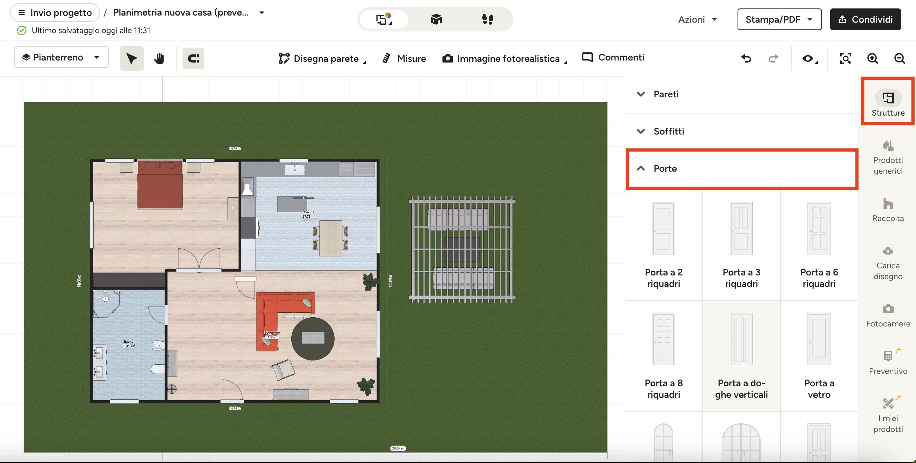Select the kitchen dining table
This screenshot has height=463, width=916.
(x=331, y=238)
